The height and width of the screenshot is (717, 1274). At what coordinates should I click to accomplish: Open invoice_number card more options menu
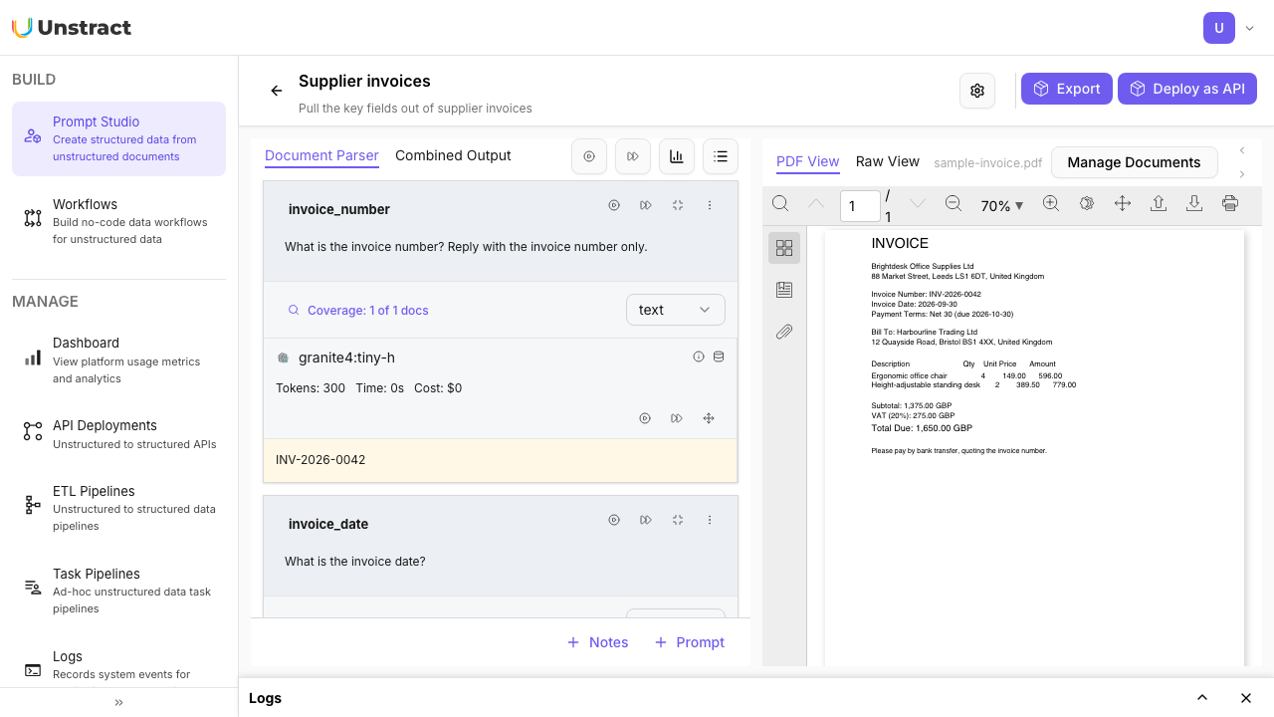point(710,205)
